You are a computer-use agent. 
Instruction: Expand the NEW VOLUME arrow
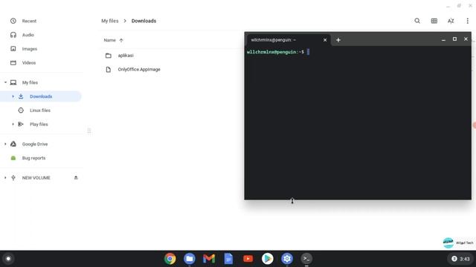(5, 178)
